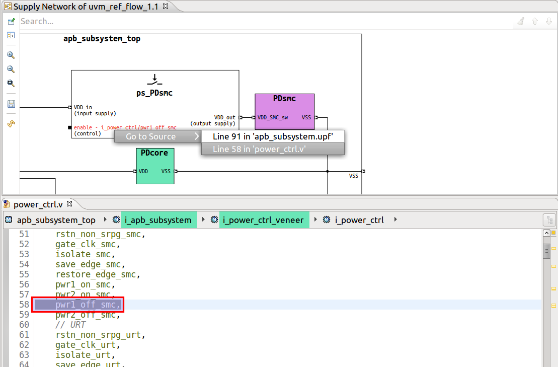The height and width of the screenshot is (367, 558).
Task: Toggle the diagram legend/info icon
Action: pyautogui.click(x=11, y=35)
